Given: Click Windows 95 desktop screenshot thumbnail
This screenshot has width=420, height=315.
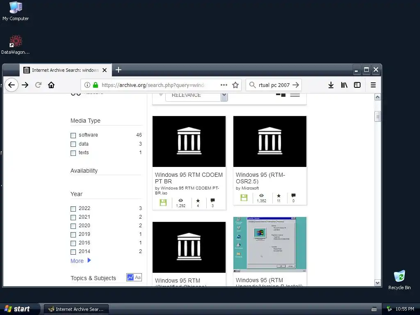Looking at the screenshot, I should coord(270,244).
